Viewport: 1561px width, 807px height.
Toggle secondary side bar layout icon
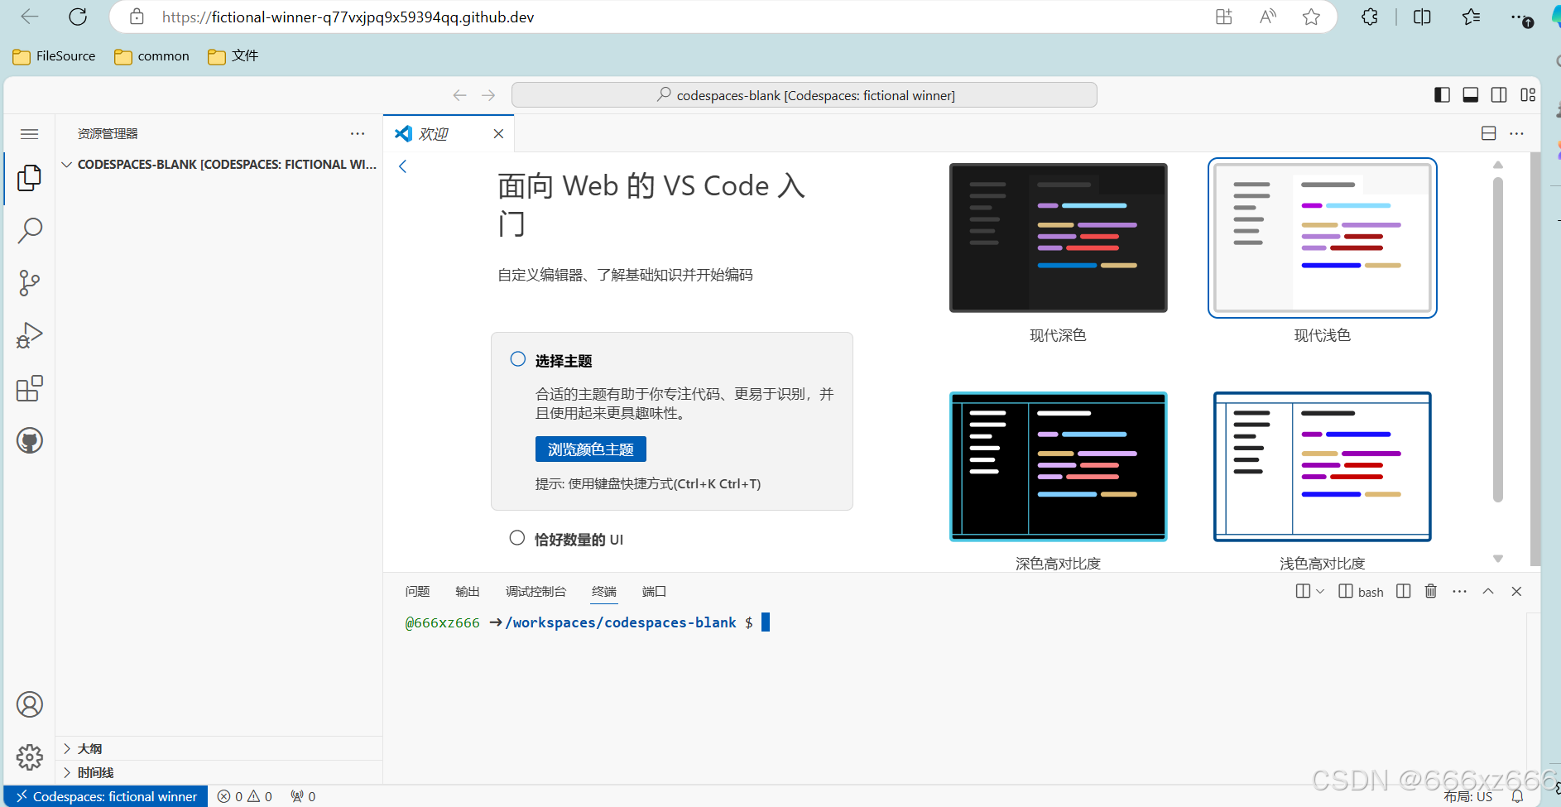pyautogui.click(x=1499, y=95)
